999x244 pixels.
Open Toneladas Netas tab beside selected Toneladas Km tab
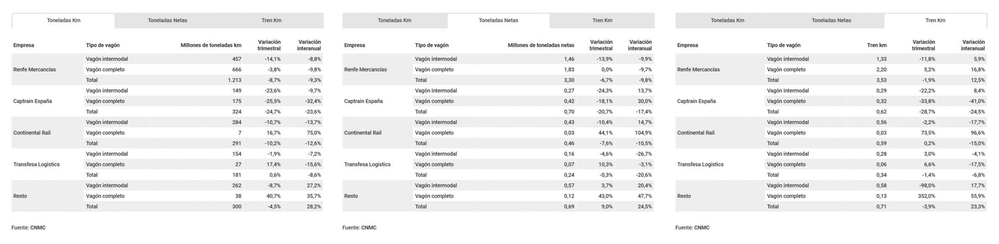pos(167,20)
